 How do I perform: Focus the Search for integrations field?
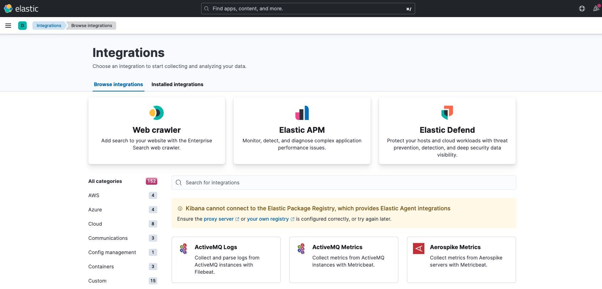point(344,183)
